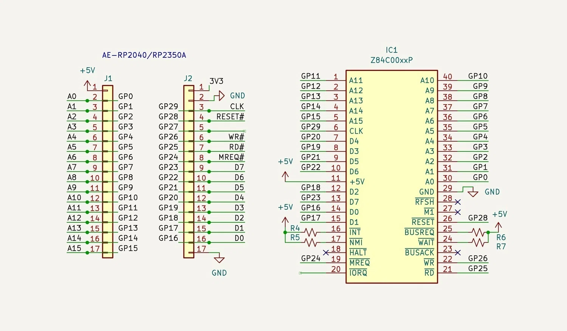Click the GP29 label at J2 pin 3
The height and width of the screenshot is (331, 567).
pos(168,106)
